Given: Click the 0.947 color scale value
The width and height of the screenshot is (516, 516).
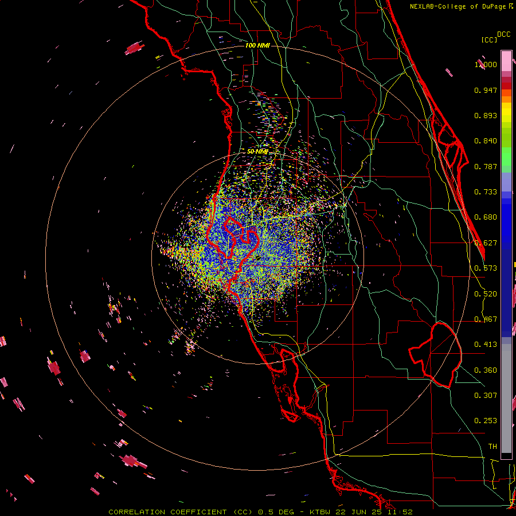Looking at the screenshot, I should 486,90.
